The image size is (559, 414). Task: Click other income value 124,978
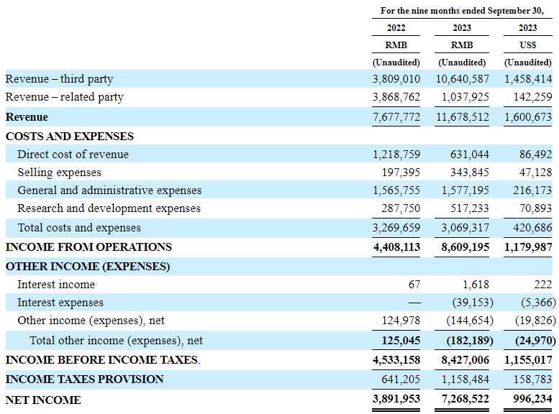click(401, 321)
